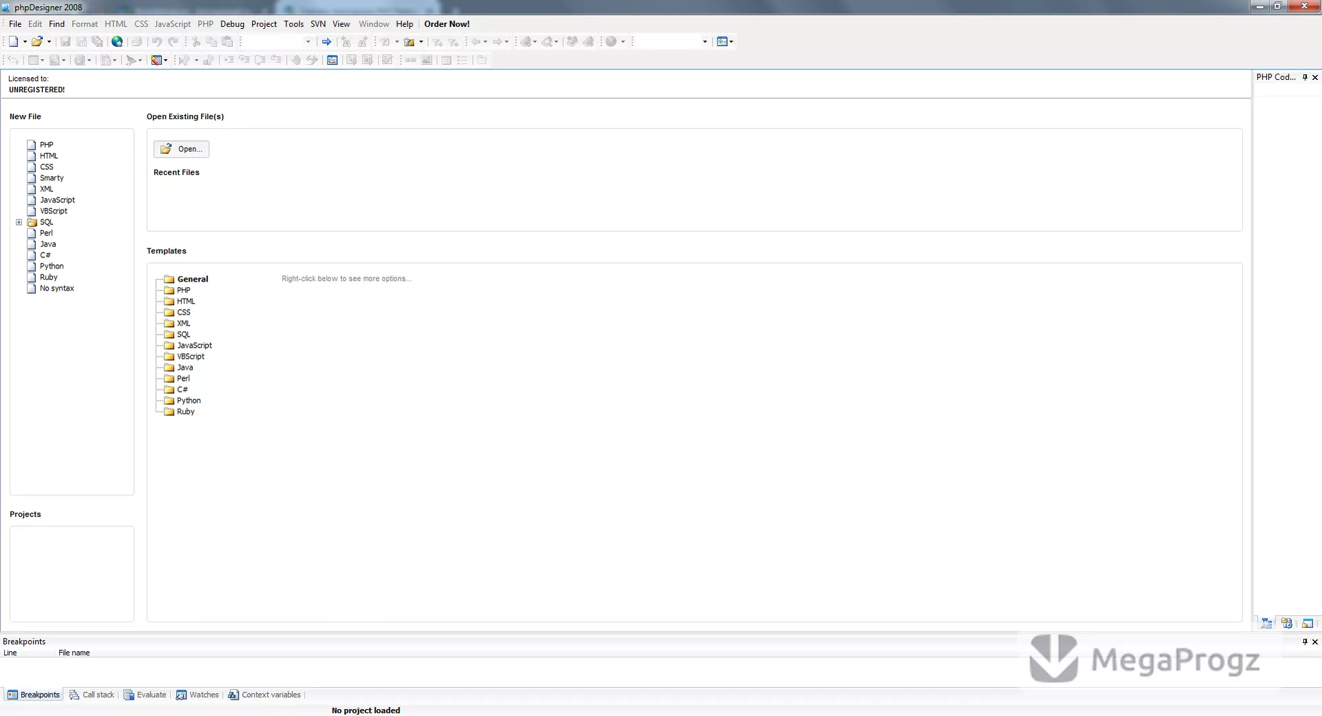This screenshot has width=1322, height=716.
Task: Open the Project menu
Action: 264,24
